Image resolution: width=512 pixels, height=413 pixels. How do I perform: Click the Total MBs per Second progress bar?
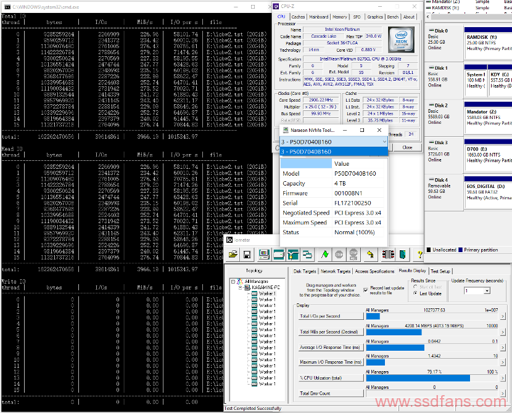click(x=432, y=332)
